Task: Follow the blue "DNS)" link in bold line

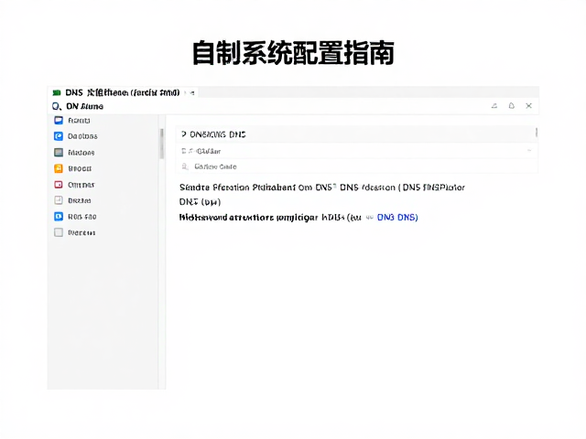Action: (397, 218)
